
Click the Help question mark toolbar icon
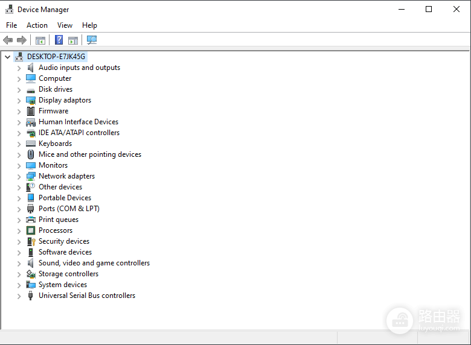(59, 40)
